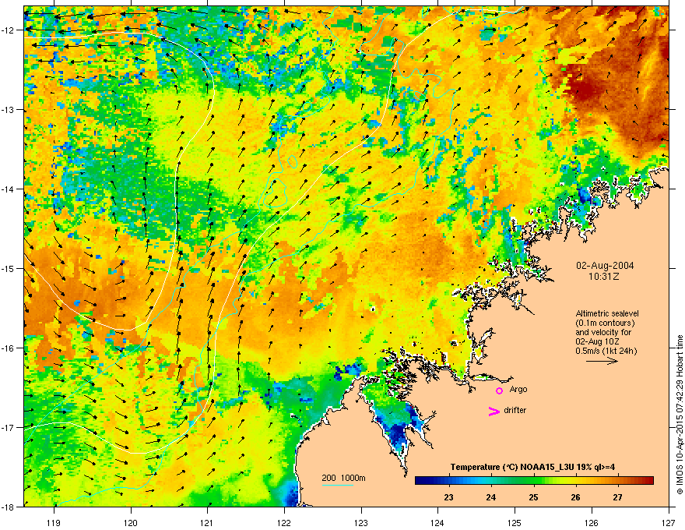Click the color bar value '27'
The height and width of the screenshot is (530, 685).
click(617, 497)
